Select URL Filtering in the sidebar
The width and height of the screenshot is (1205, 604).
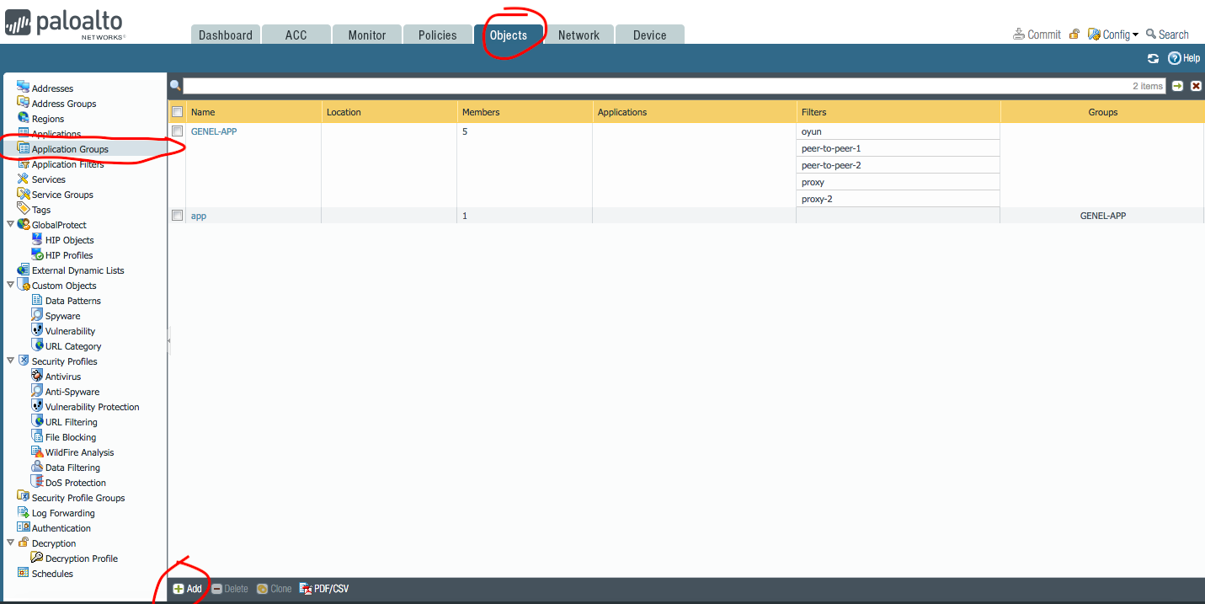point(71,422)
